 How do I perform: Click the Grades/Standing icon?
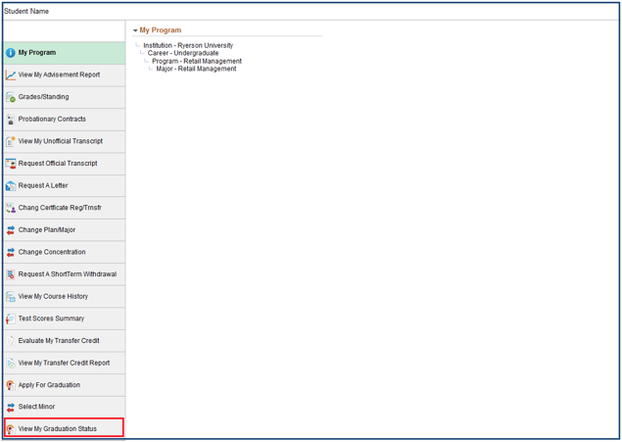(x=11, y=97)
